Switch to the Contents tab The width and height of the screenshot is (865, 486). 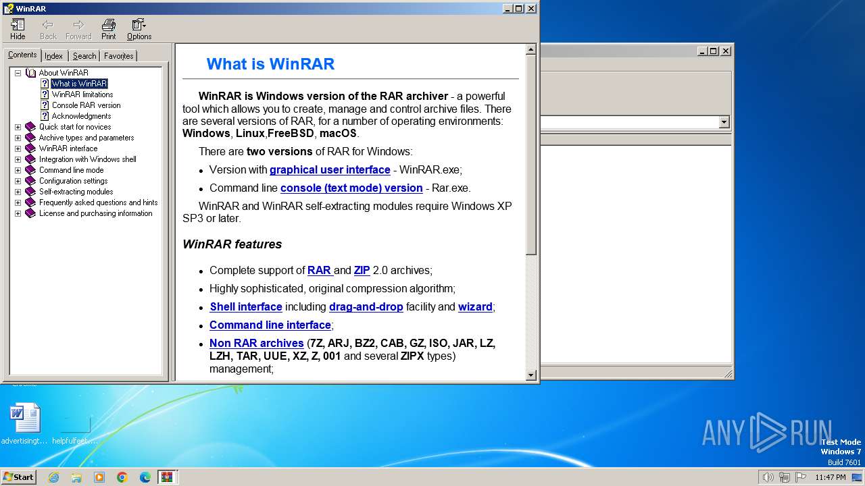click(x=22, y=55)
